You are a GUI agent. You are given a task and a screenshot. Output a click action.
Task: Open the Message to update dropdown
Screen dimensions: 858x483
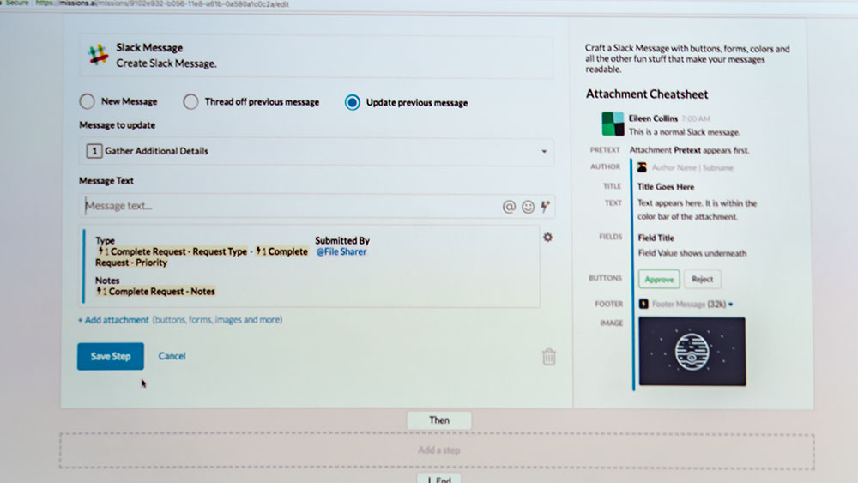316,152
